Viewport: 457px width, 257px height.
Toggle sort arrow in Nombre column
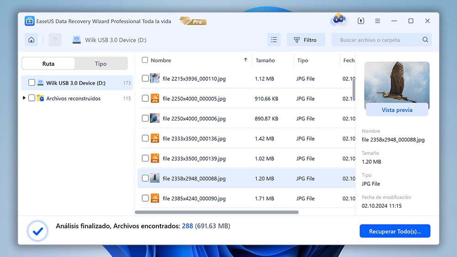pyautogui.click(x=245, y=60)
